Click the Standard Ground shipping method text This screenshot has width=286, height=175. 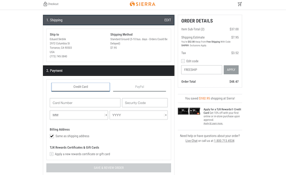(139, 41)
